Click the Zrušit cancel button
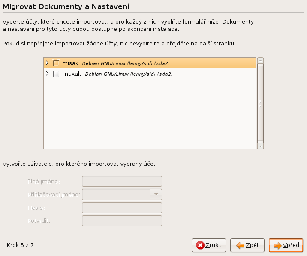Image resolution: width=307 pixels, height=256 pixels. [x=209, y=245]
